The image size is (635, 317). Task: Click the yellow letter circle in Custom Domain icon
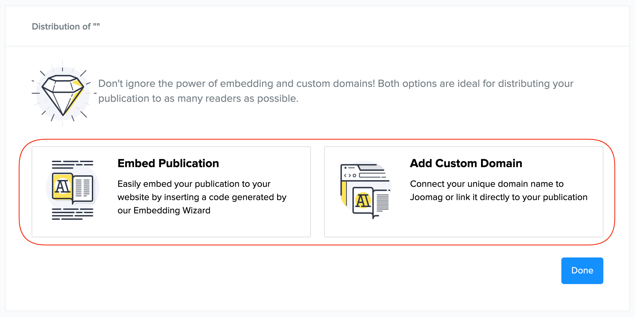(x=363, y=200)
